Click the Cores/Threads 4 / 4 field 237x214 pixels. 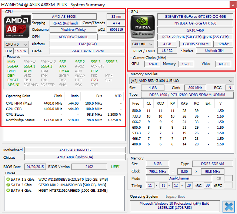pos(116,23)
